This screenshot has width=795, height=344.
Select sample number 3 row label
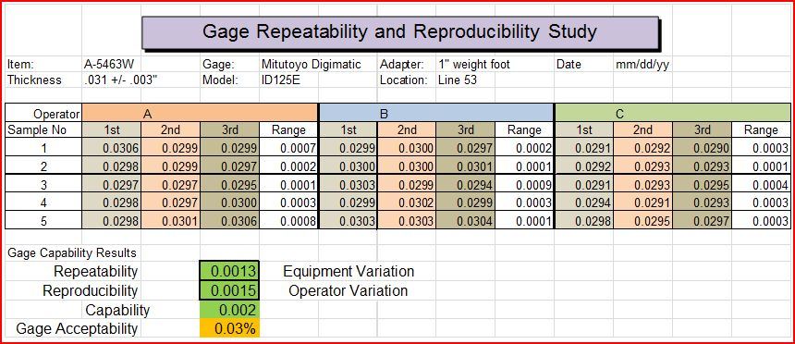[x=43, y=185]
